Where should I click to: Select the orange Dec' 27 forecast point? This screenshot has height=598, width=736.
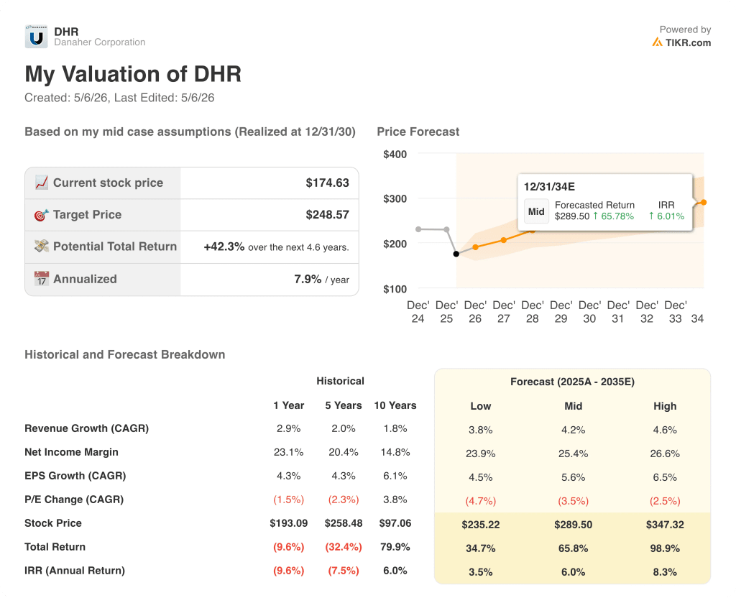click(504, 240)
